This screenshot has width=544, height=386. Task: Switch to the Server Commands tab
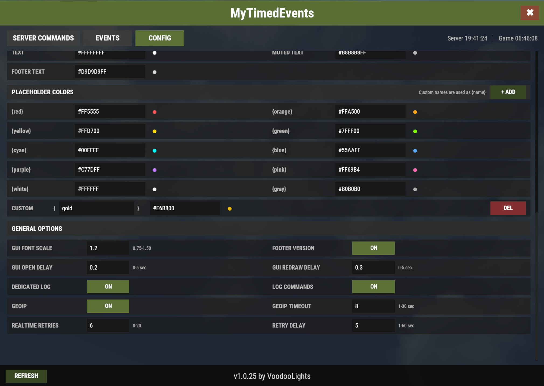coord(43,38)
